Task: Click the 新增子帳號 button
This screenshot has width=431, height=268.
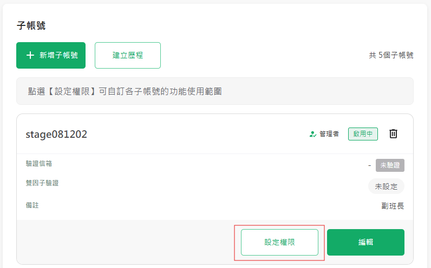Action: [51, 56]
